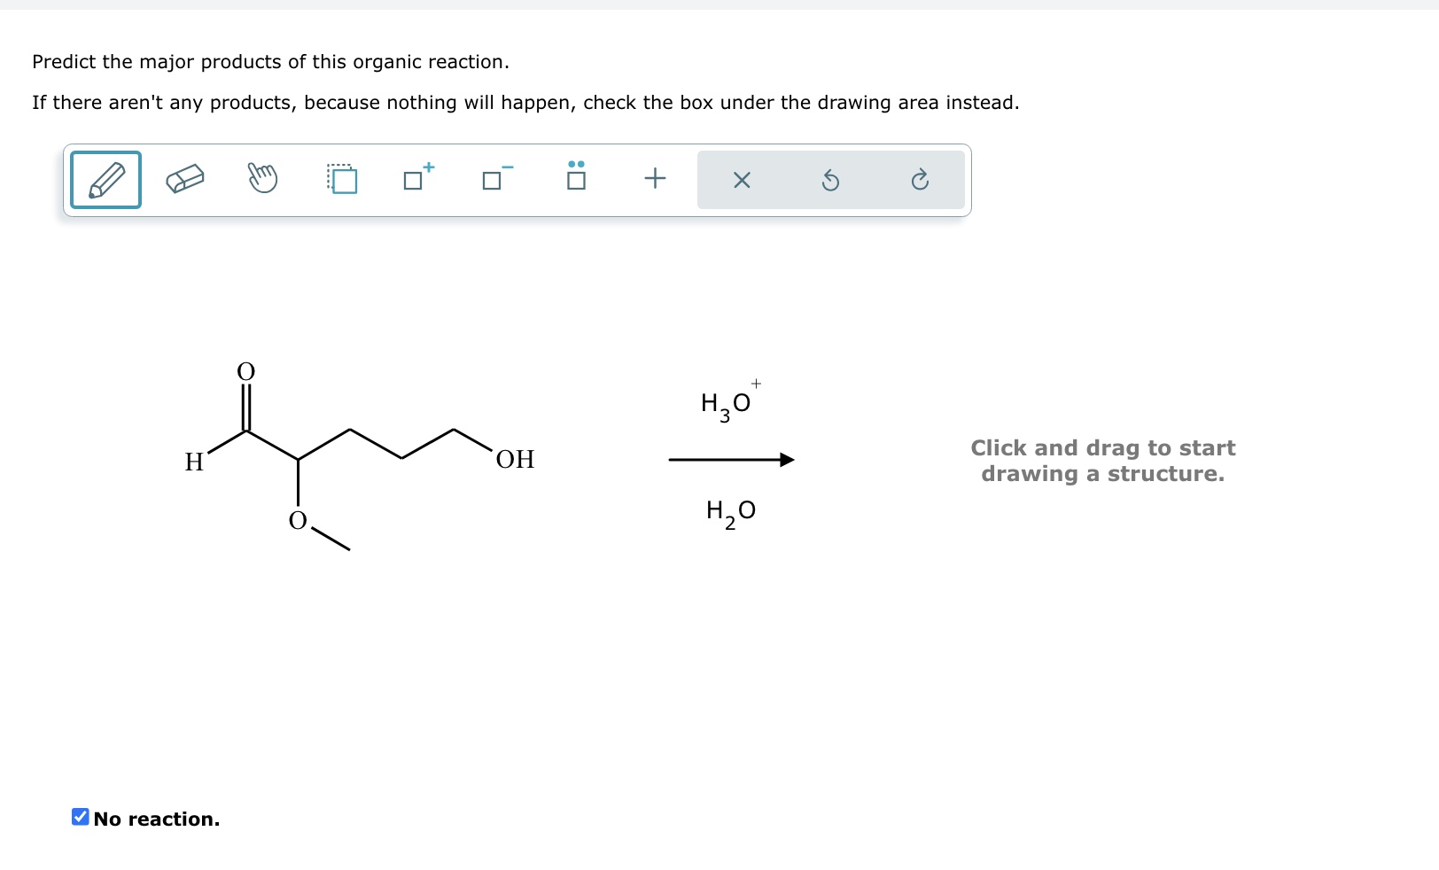This screenshot has width=1439, height=870.
Task: Click the reaction arrow
Action: [730, 459]
